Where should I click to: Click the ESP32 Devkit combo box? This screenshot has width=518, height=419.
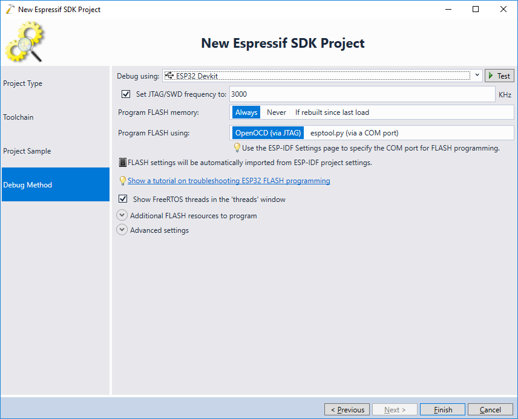point(322,76)
